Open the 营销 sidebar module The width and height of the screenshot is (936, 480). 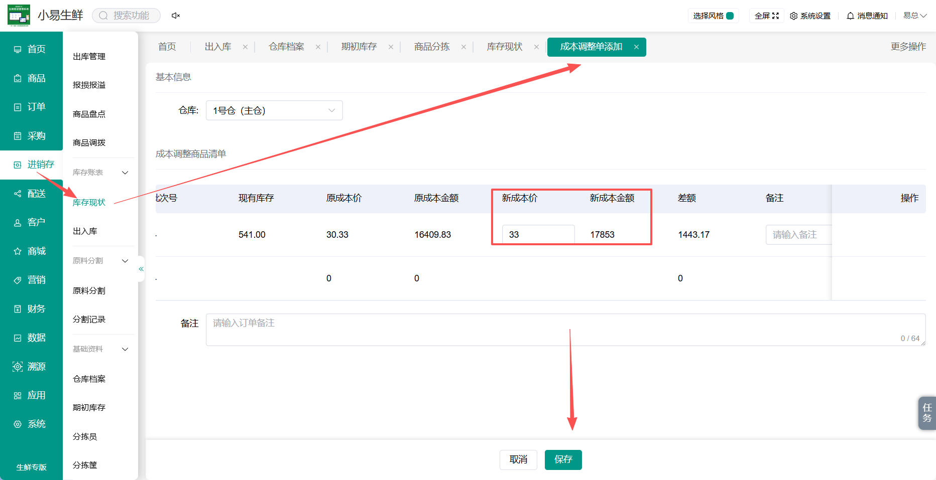point(31,280)
